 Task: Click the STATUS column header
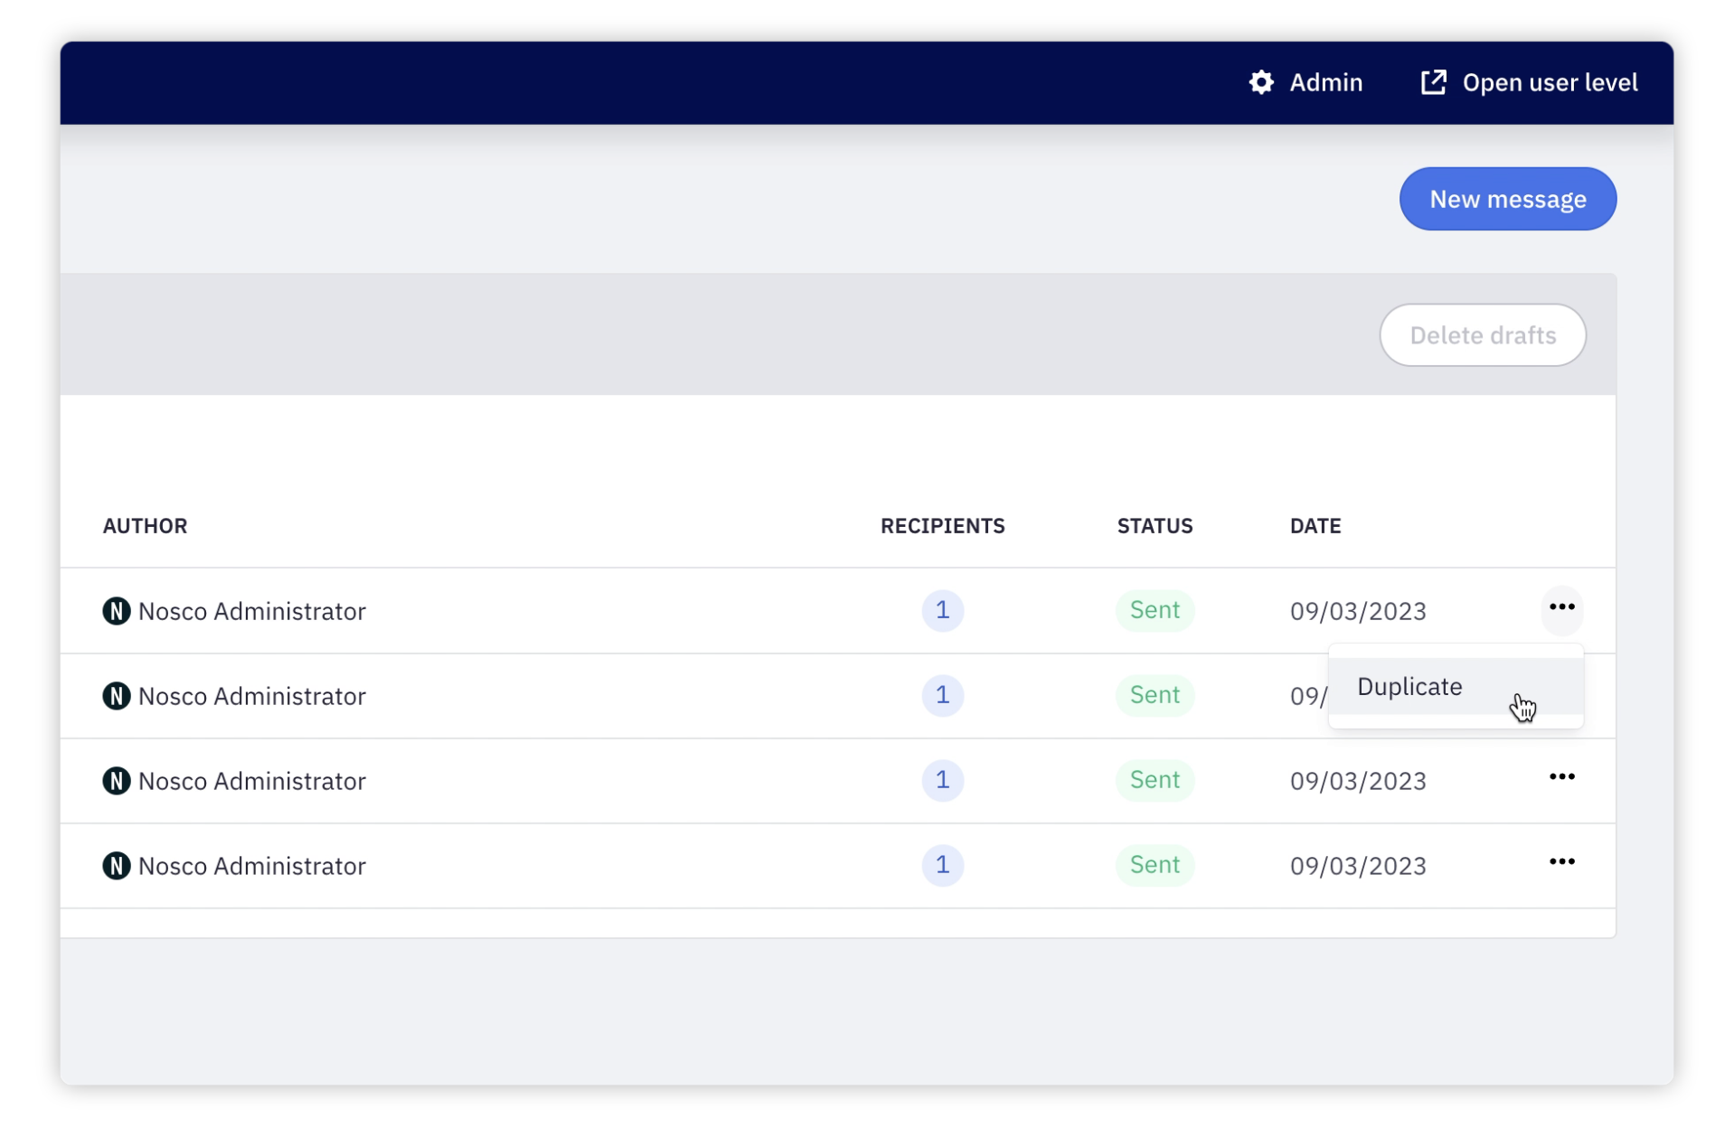coord(1154,526)
